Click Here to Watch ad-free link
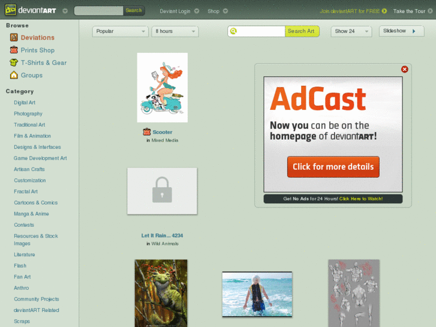 [x=361, y=199]
